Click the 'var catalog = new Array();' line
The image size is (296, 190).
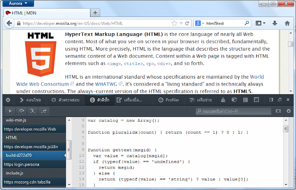[124, 121]
